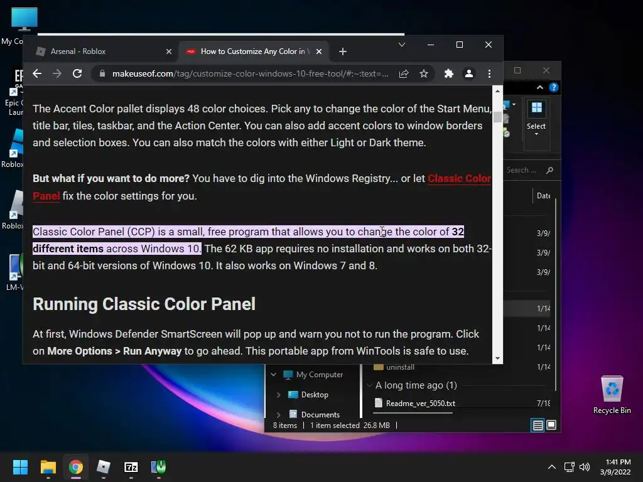The width and height of the screenshot is (643, 482).
Task: Expand the Documents tree node
Action: 278,414
